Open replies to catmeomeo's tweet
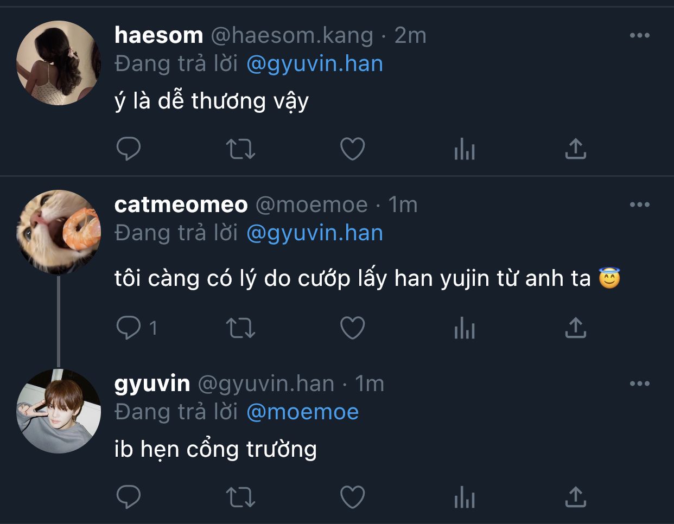Screen dimensions: 674x524 (x=137, y=328)
